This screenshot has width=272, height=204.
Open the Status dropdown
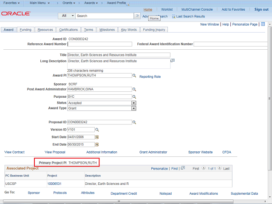coord(133,103)
